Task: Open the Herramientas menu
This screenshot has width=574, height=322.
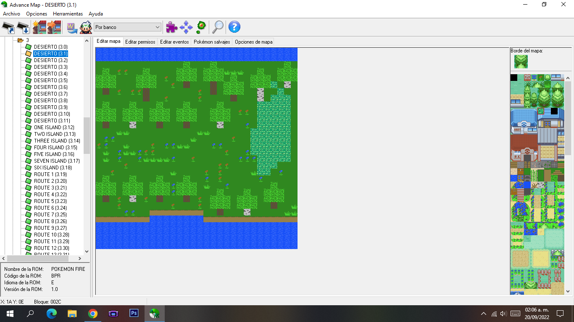Action: [x=68, y=14]
